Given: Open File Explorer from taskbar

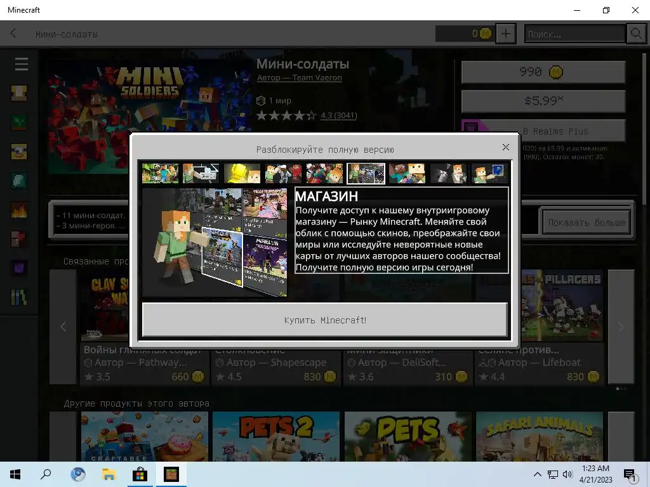Looking at the screenshot, I should 109,474.
